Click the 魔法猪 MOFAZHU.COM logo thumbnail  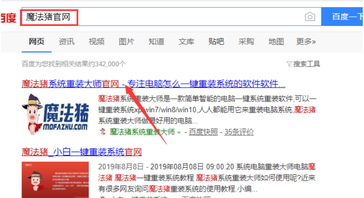[x=54, y=114]
